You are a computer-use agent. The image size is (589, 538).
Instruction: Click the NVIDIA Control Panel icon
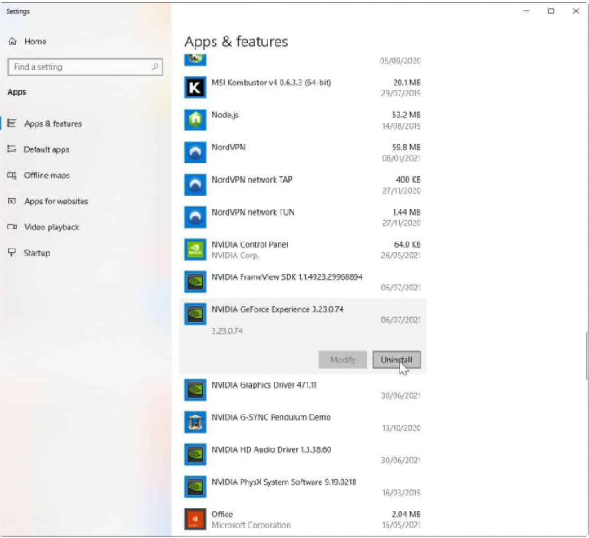pyautogui.click(x=195, y=249)
